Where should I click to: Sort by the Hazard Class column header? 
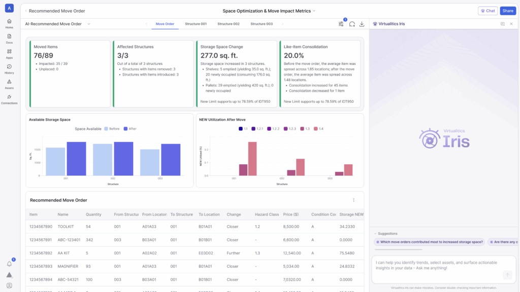pos(267,214)
